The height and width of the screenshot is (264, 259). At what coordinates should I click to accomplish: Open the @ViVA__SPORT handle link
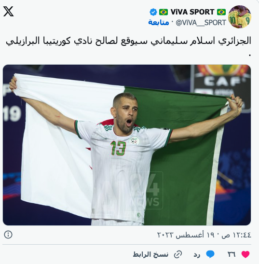pyautogui.click(x=201, y=23)
